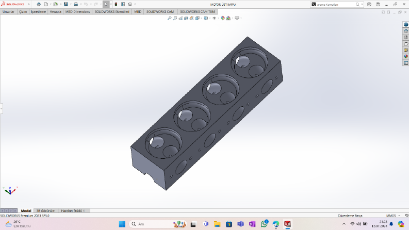Click the Open file icon

tap(56, 4)
